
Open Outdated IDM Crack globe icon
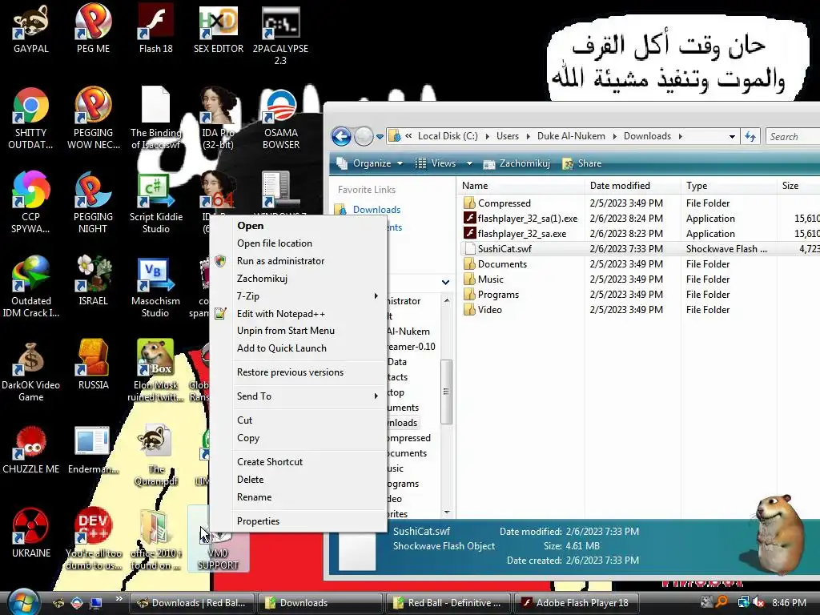pos(31,287)
